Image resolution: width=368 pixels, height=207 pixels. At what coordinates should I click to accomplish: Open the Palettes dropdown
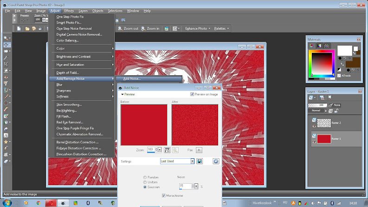[221, 28]
